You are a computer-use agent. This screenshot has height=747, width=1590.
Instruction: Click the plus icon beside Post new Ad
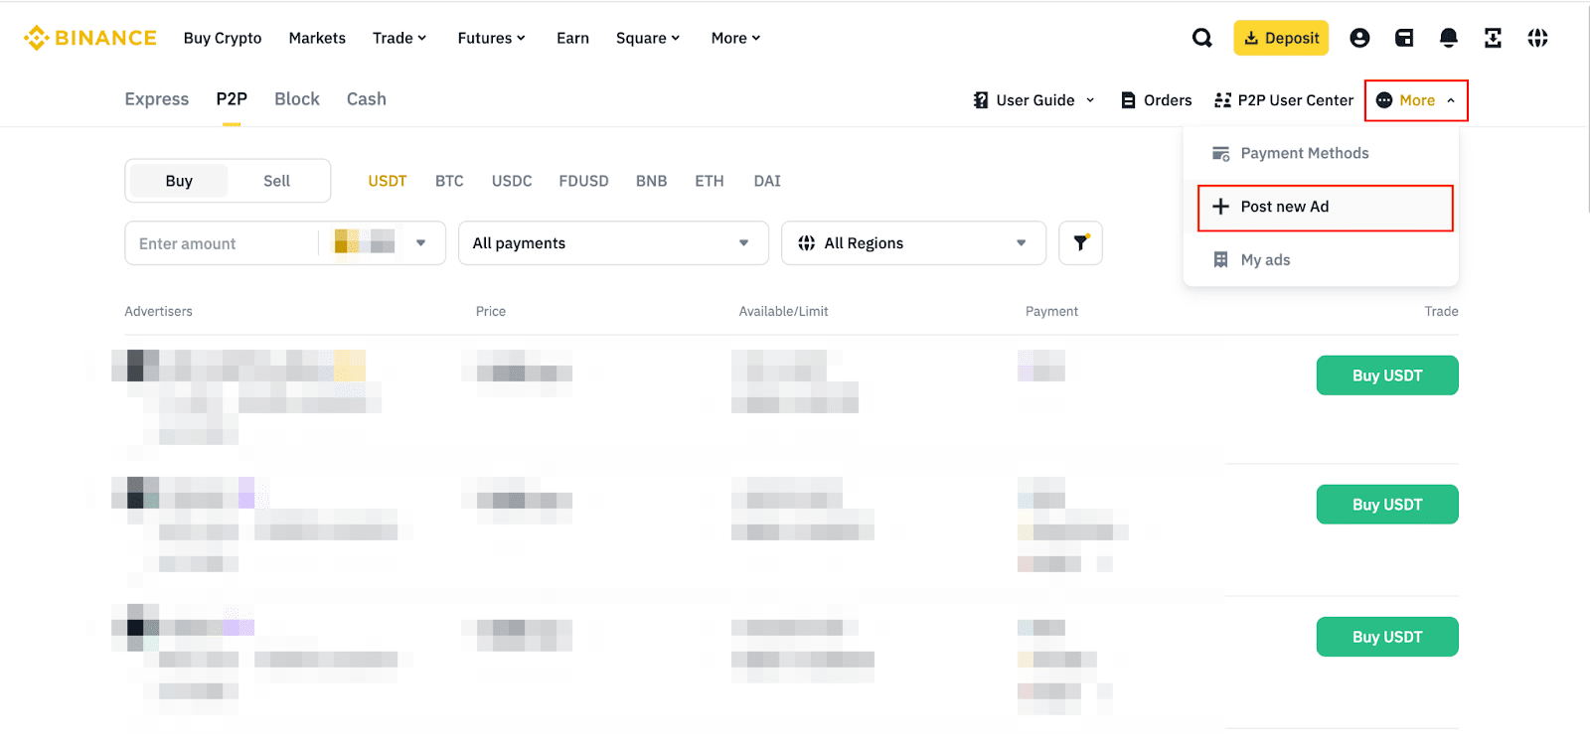[1221, 207]
